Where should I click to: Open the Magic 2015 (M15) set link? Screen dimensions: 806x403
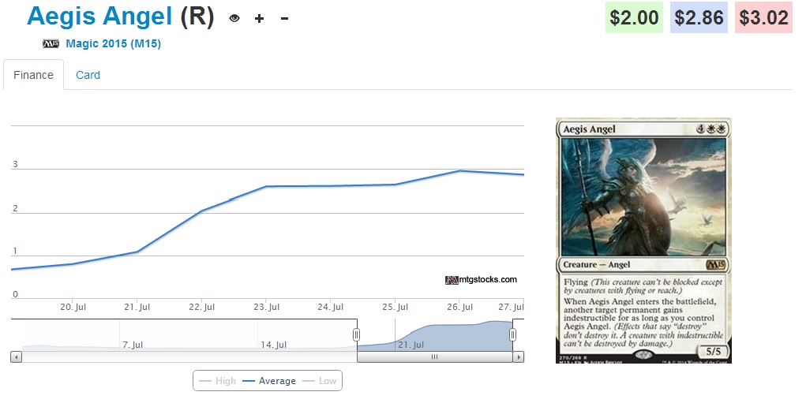coord(113,44)
